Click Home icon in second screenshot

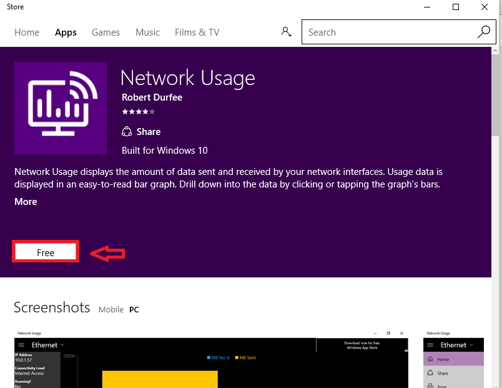click(x=430, y=359)
